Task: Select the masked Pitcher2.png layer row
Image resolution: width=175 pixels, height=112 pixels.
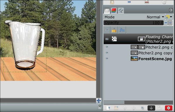Action: pos(138,47)
